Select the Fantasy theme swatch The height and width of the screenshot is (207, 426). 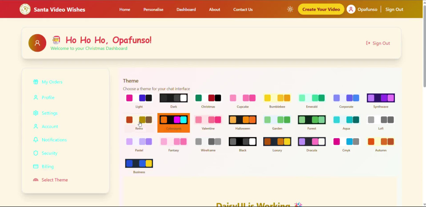click(174, 142)
